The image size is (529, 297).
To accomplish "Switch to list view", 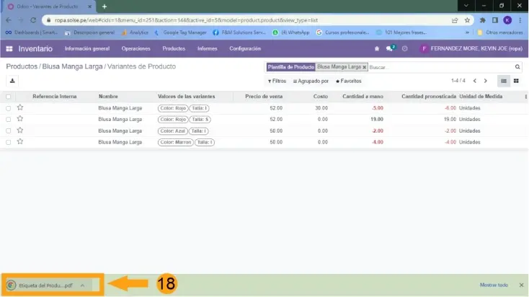I will pos(504,81).
